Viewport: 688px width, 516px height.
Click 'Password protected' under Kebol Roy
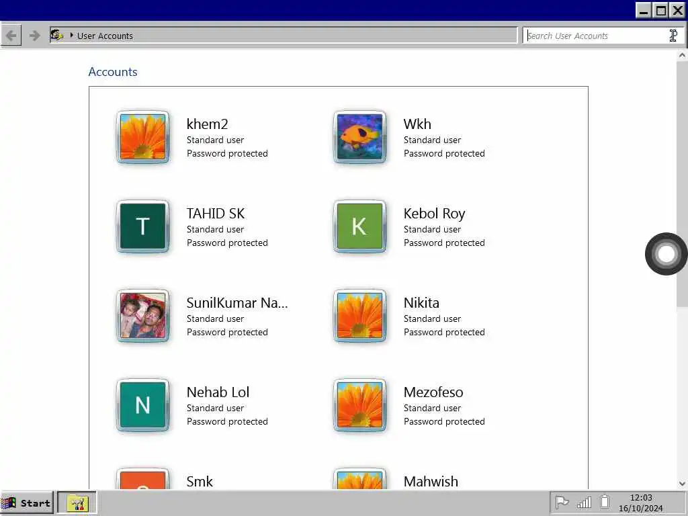[x=444, y=243]
